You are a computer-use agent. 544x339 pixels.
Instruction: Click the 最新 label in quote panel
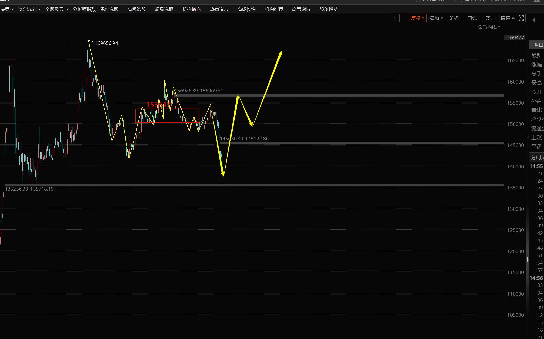537,55
